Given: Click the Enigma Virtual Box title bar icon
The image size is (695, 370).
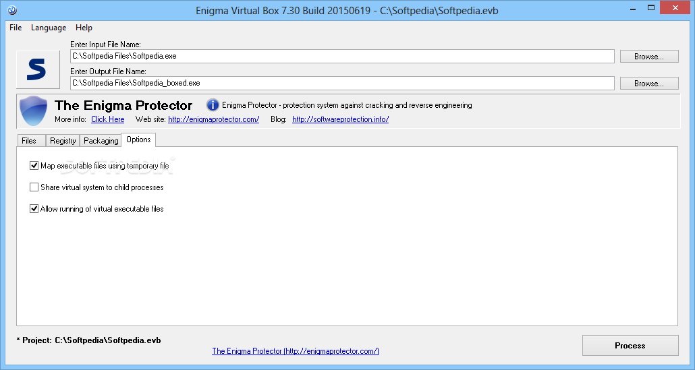Looking at the screenshot, I should click(x=12, y=9).
